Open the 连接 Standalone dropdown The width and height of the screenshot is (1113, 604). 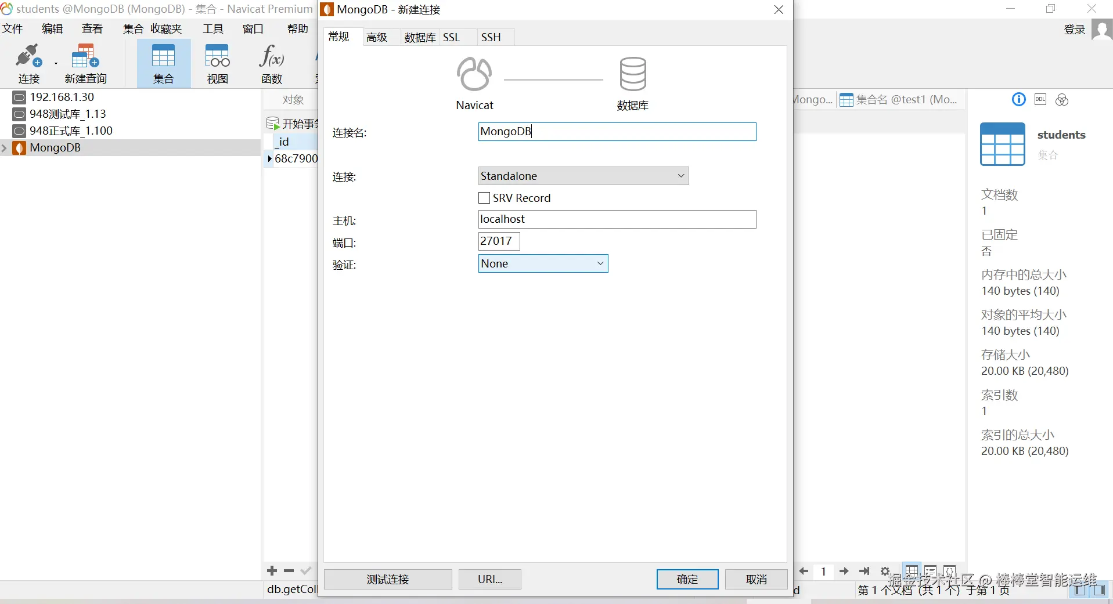pos(583,176)
